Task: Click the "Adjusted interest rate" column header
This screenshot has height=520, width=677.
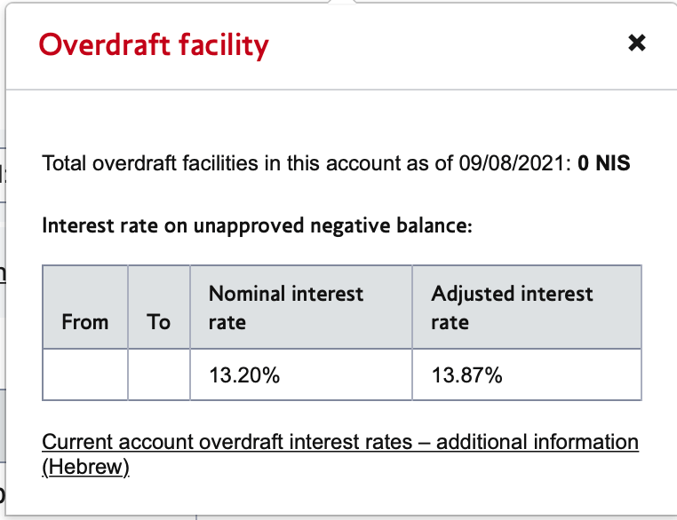Action: [512, 307]
